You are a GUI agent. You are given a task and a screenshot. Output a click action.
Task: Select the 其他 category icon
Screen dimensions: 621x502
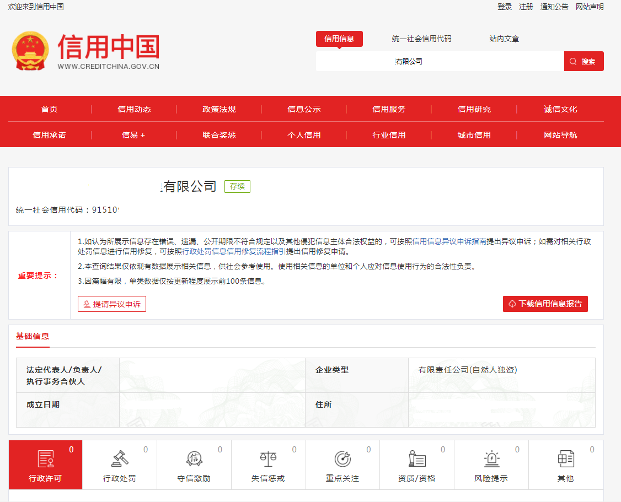565,459
